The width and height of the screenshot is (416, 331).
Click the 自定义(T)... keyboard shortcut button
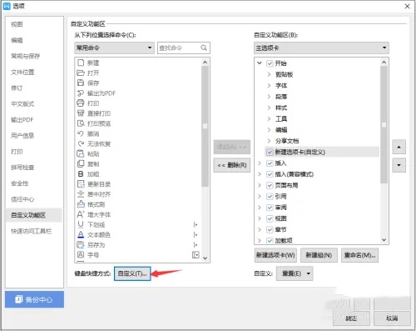(132, 273)
